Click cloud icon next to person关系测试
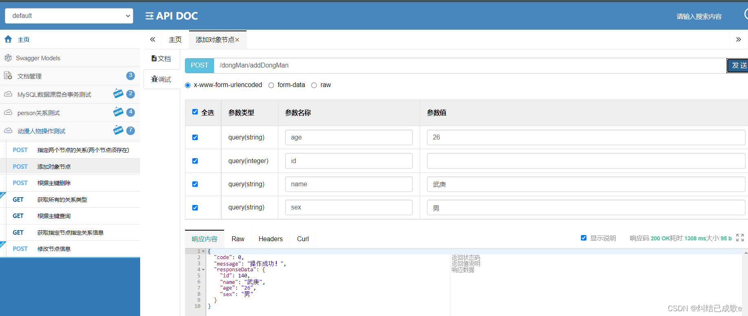 coord(8,112)
